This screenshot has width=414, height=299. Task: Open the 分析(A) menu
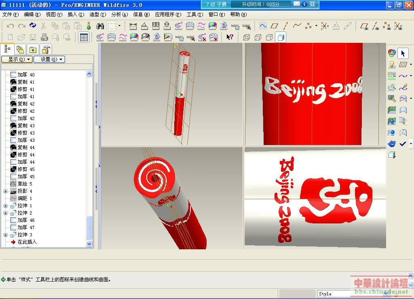(x=120, y=15)
